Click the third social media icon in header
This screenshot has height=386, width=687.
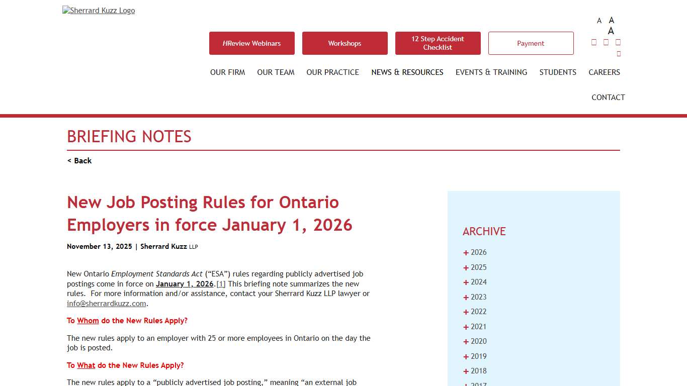(x=618, y=42)
